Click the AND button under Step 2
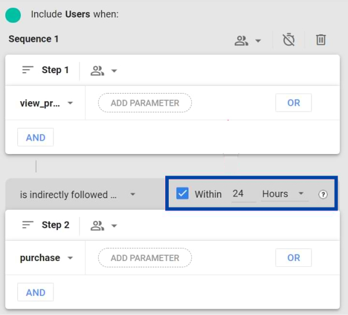This screenshot has width=348, height=315. tap(35, 292)
